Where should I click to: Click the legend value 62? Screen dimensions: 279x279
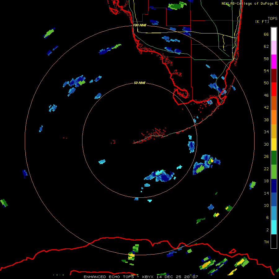266,46
